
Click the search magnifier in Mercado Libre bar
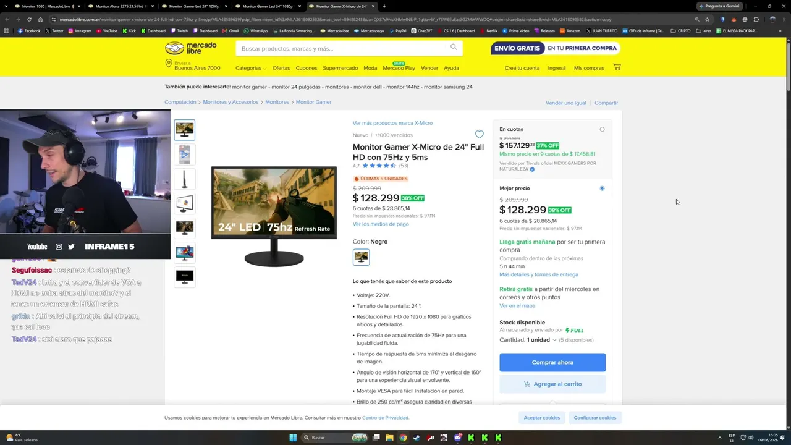(454, 48)
